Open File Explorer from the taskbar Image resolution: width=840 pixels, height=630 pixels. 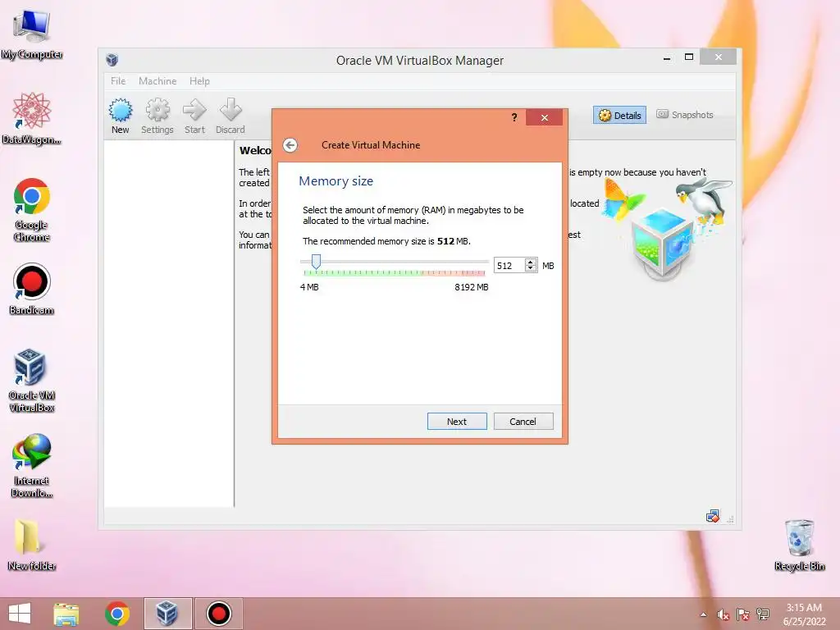pos(66,614)
